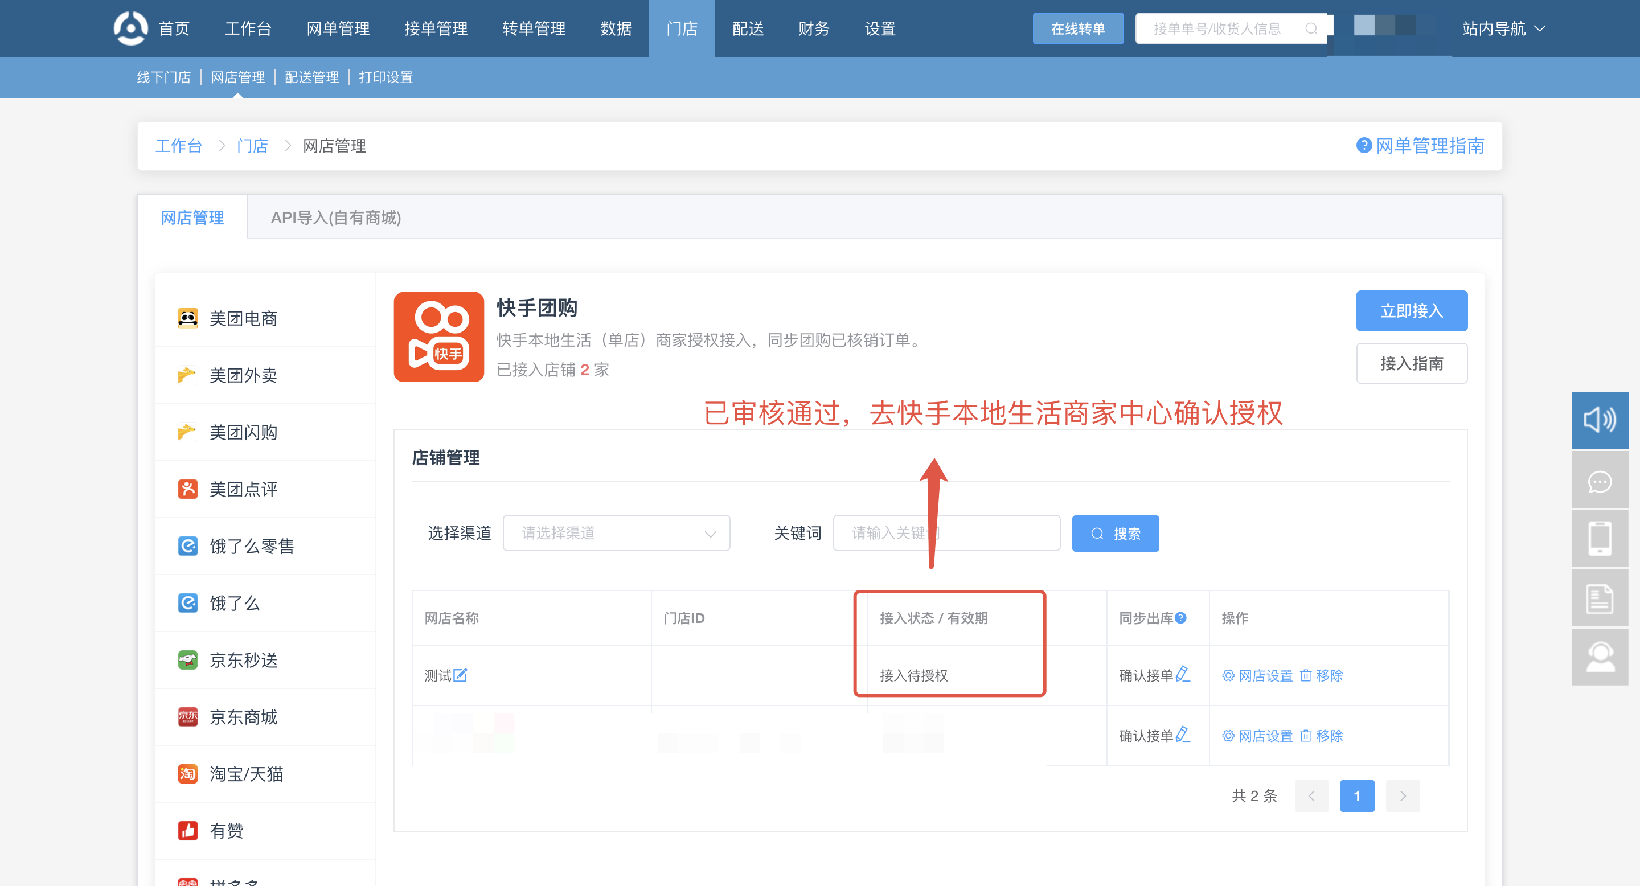
Task: Click the help icon next to 同步出库
Action: point(1180,617)
